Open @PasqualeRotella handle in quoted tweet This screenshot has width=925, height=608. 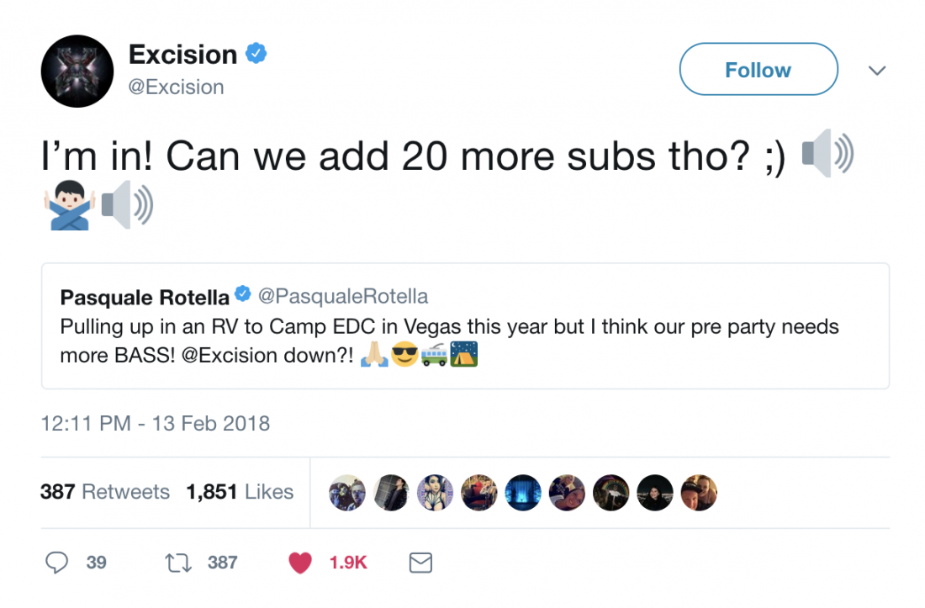coord(343,296)
